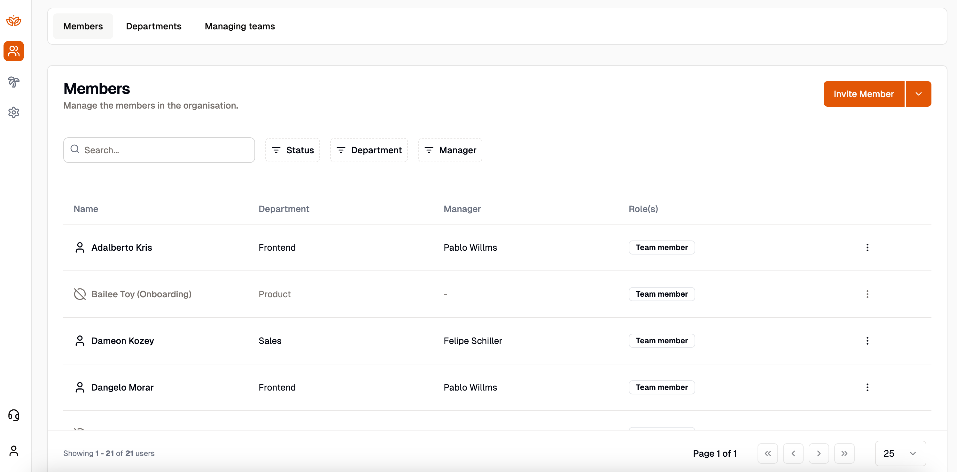Open the actions menu for Dameon Kozey

(x=867, y=341)
